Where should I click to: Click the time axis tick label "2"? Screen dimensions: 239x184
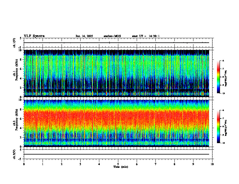click(x=62, y=164)
